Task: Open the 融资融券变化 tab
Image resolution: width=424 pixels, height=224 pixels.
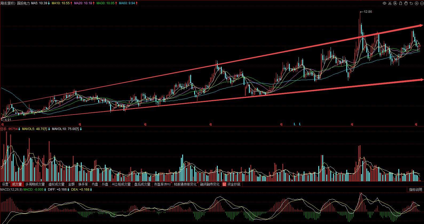Action: (210, 184)
